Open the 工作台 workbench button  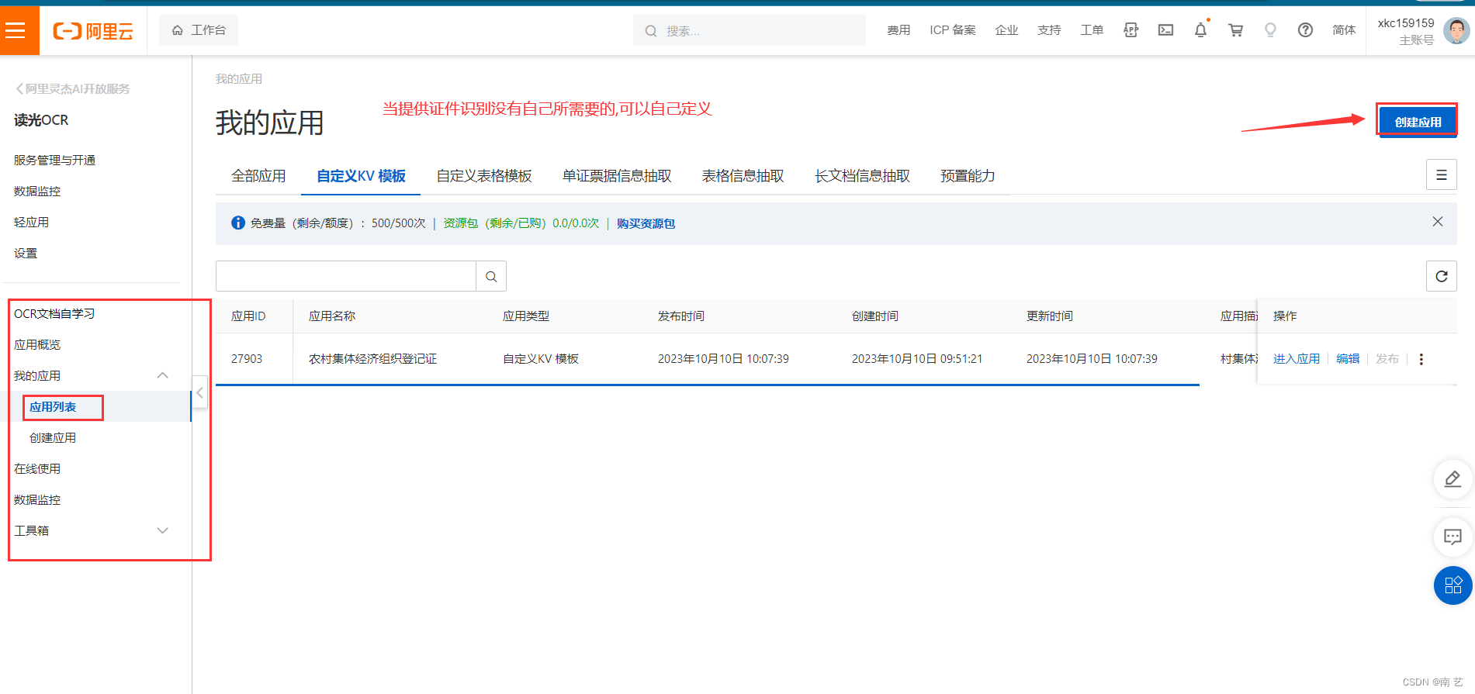(x=199, y=30)
